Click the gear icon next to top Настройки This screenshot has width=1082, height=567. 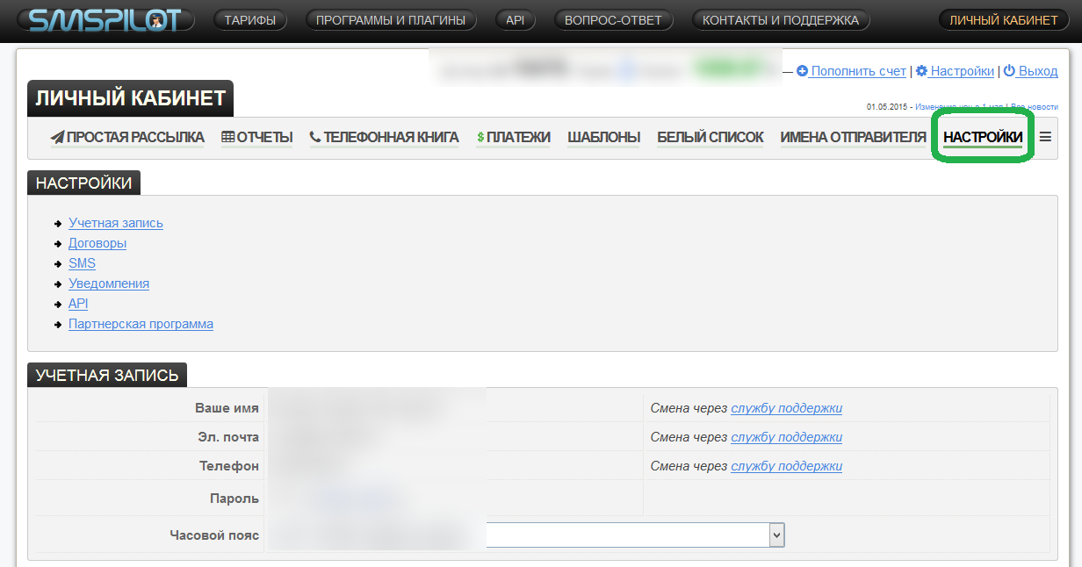pyautogui.click(x=921, y=71)
